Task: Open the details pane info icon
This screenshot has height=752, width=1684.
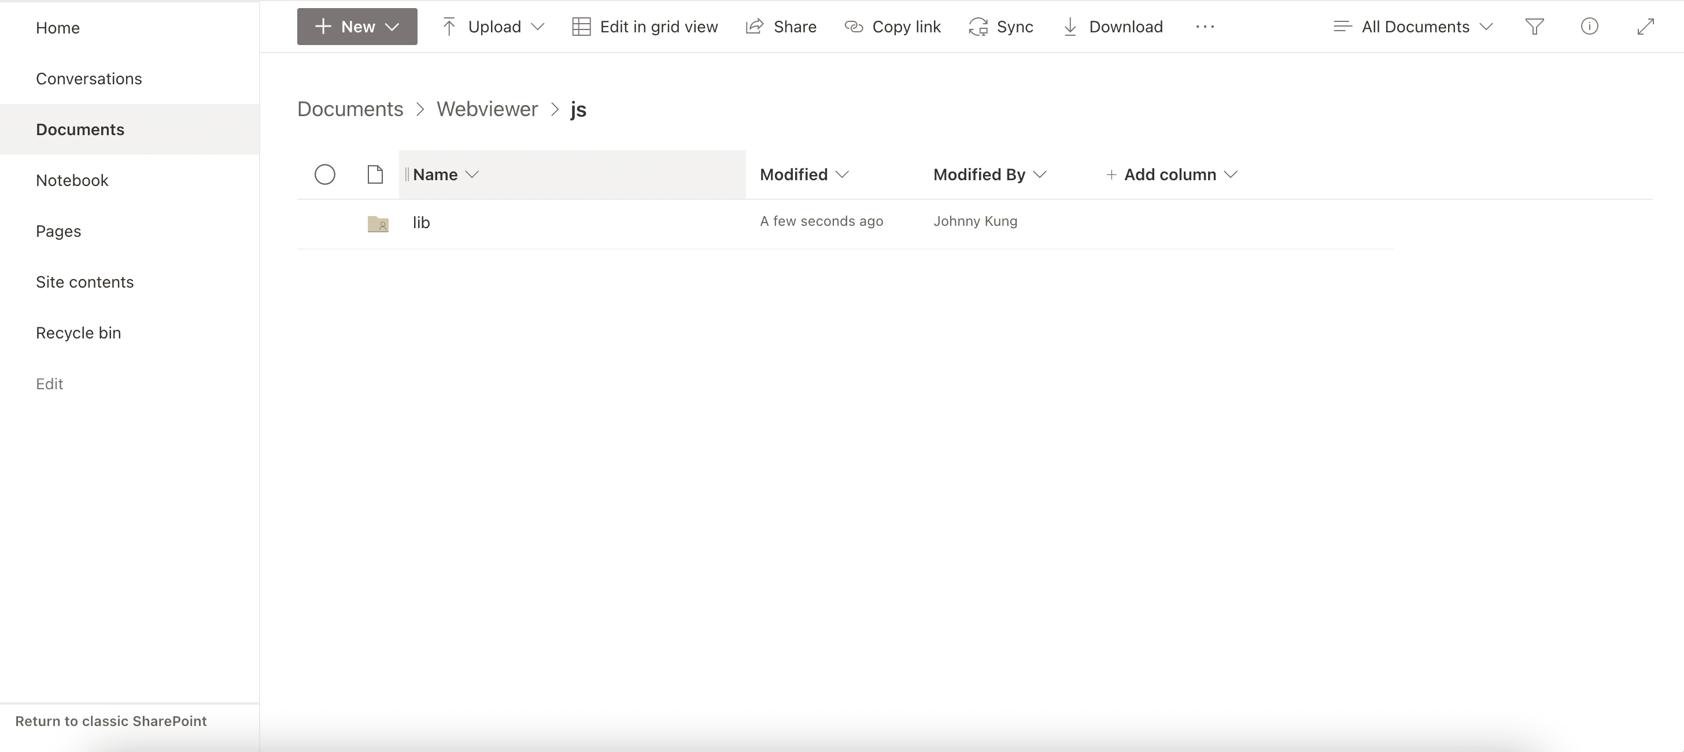Action: tap(1589, 27)
